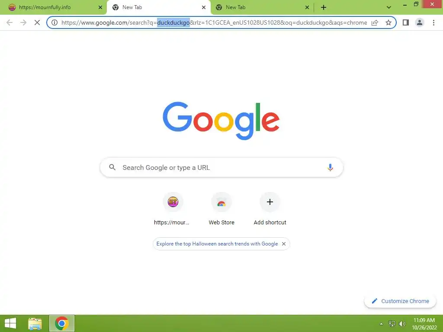Click the address bar URL text
Viewport: 443px width, 332px height.
(x=214, y=22)
